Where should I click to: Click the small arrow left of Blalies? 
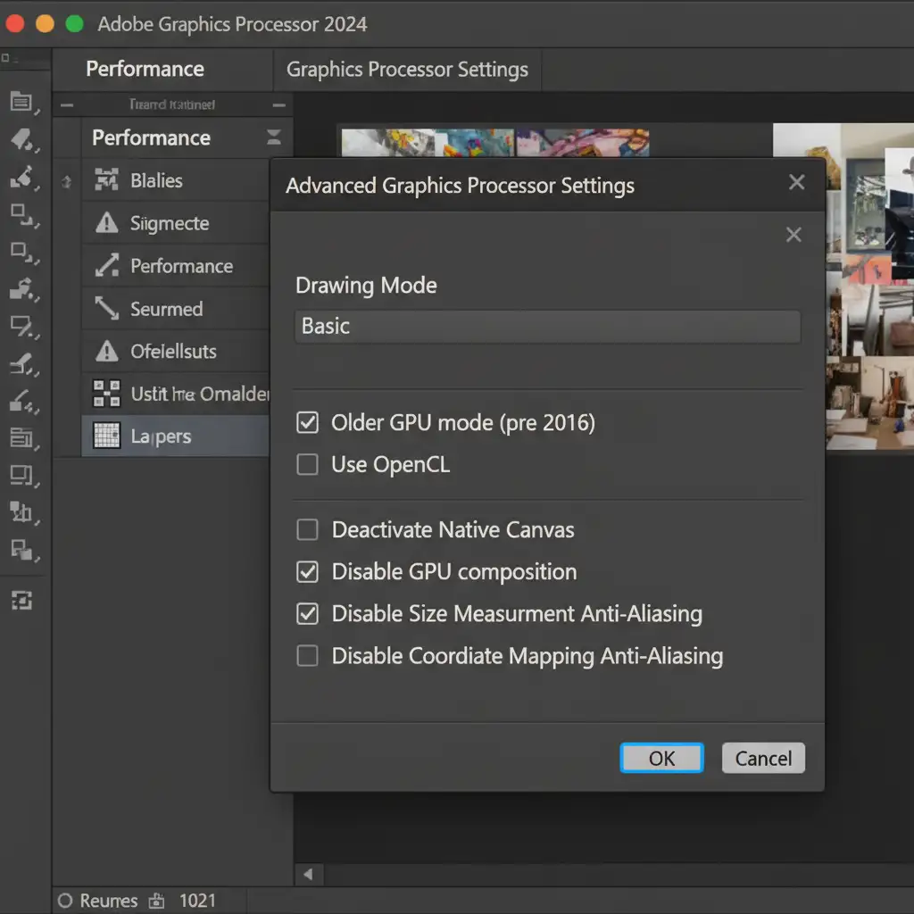66,181
